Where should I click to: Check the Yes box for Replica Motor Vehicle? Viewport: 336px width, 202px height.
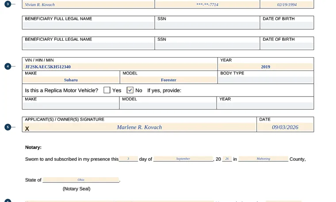pyautogui.click(x=107, y=90)
